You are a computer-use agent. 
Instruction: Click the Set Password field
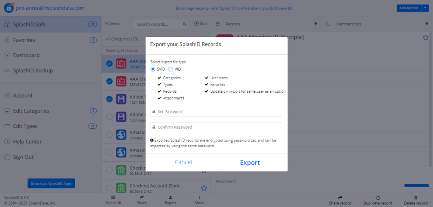216,112
